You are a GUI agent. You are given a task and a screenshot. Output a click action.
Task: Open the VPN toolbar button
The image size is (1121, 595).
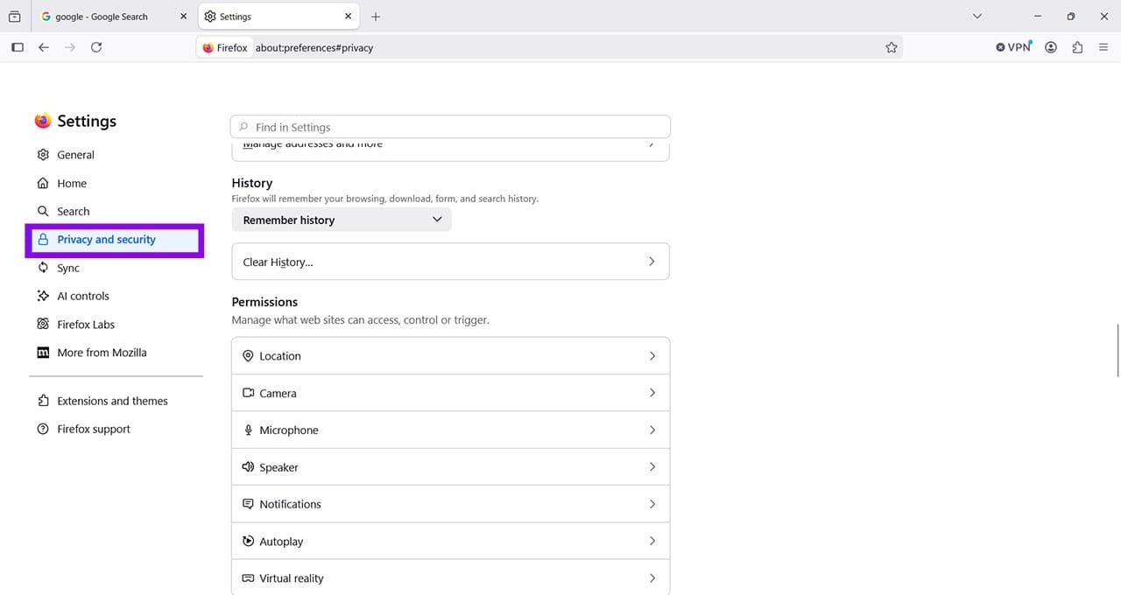pyautogui.click(x=1014, y=47)
